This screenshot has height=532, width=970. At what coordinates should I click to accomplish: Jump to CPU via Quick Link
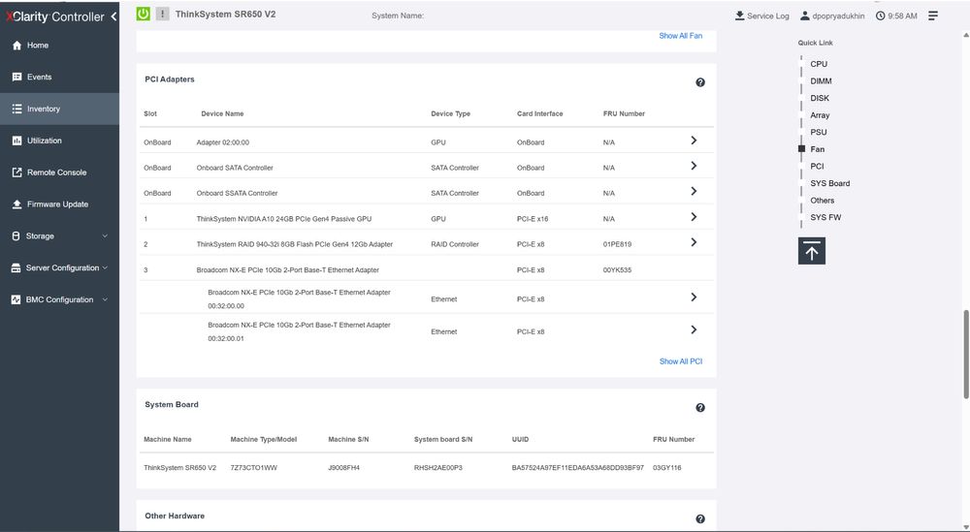819,64
